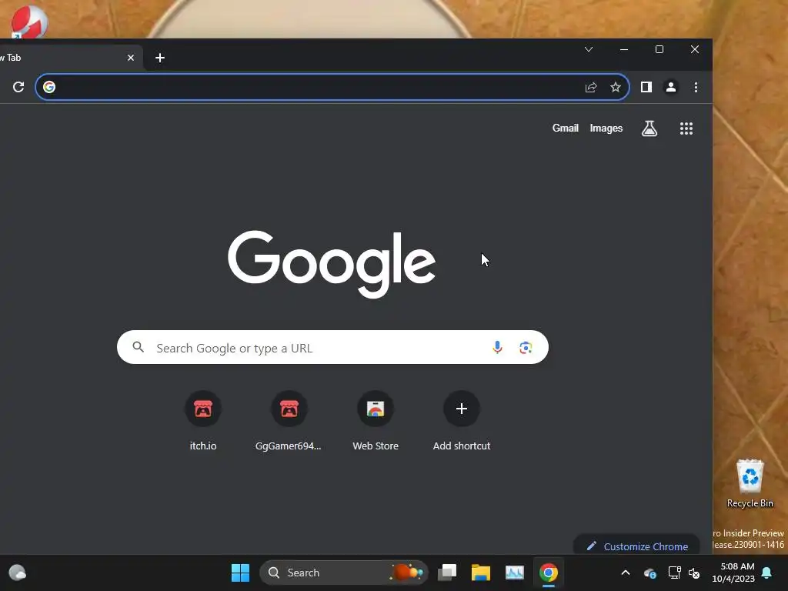Bookmark this tab with the star icon
788x591 pixels.
616,87
